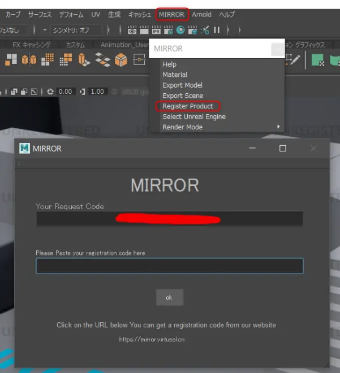Edit exposure value 0.00 field
The width and height of the screenshot is (340, 373).
(65, 92)
